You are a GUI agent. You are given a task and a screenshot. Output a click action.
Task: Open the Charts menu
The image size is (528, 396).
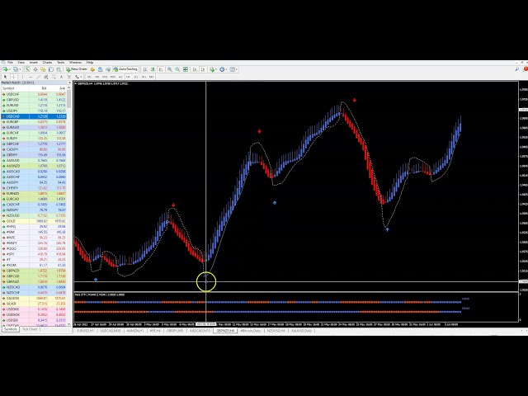tap(47, 63)
